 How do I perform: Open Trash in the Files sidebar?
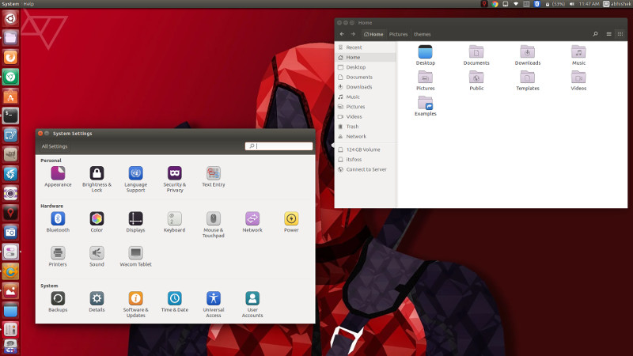click(366, 127)
